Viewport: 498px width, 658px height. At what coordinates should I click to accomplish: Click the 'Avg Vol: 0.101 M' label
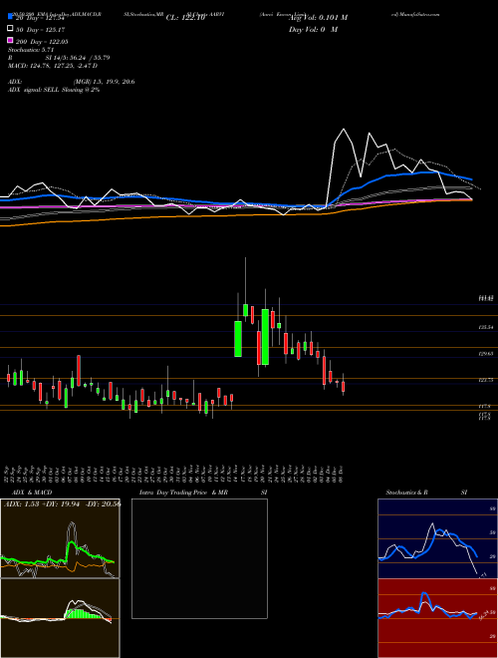[318, 18]
